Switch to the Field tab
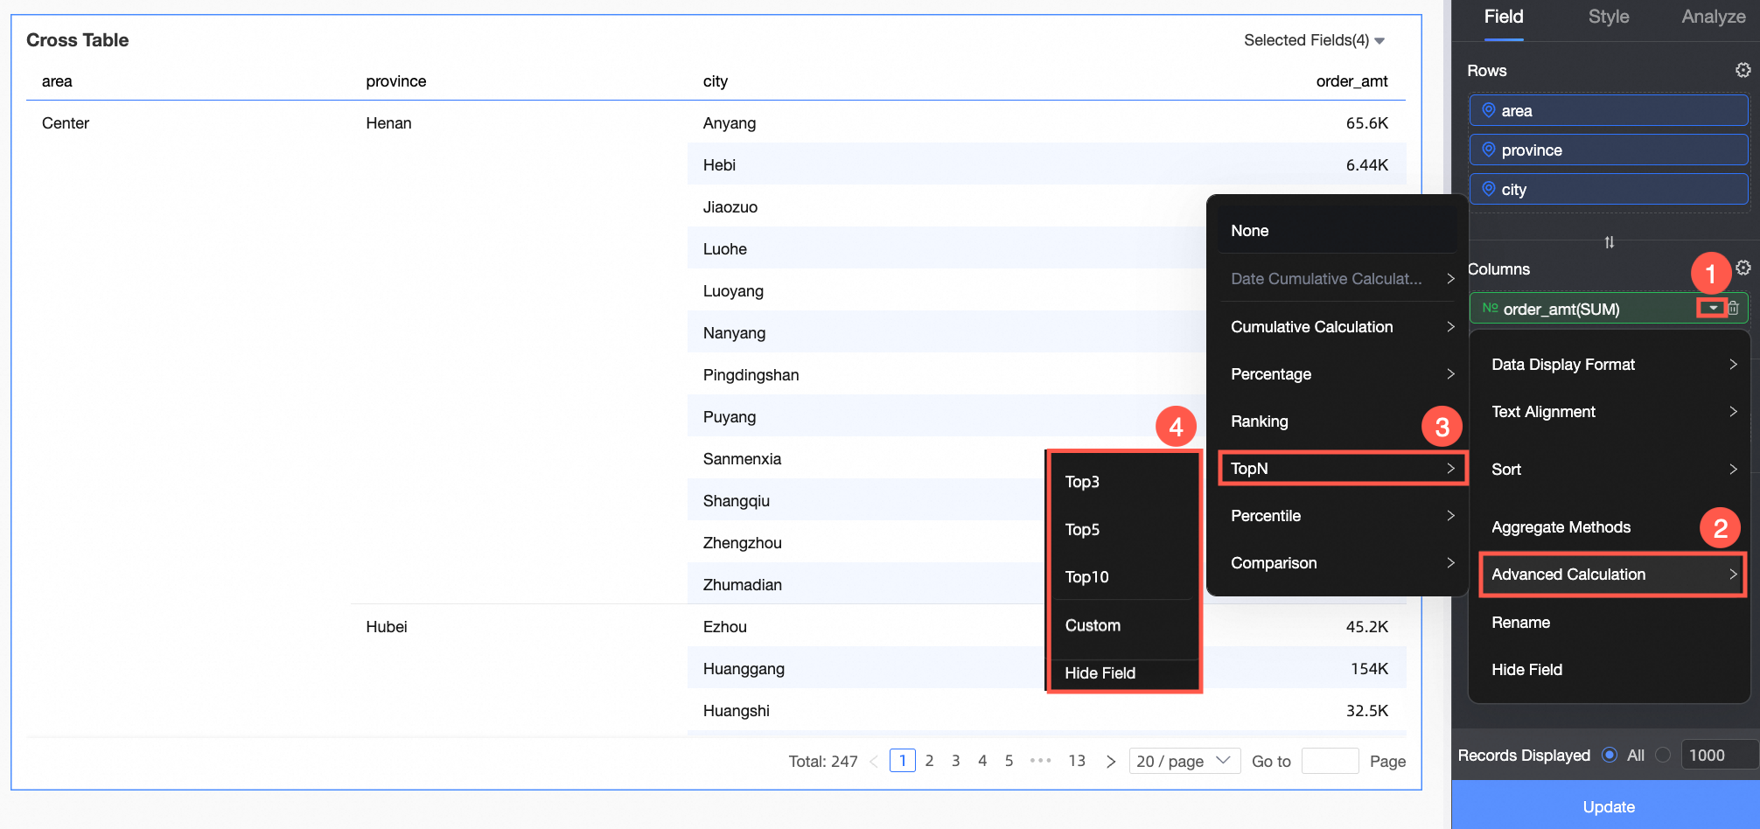This screenshot has width=1760, height=829. (1504, 17)
